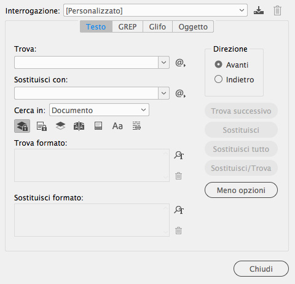Toggle whole word icon
Viewport: 295px width, 284px height.
point(136,126)
